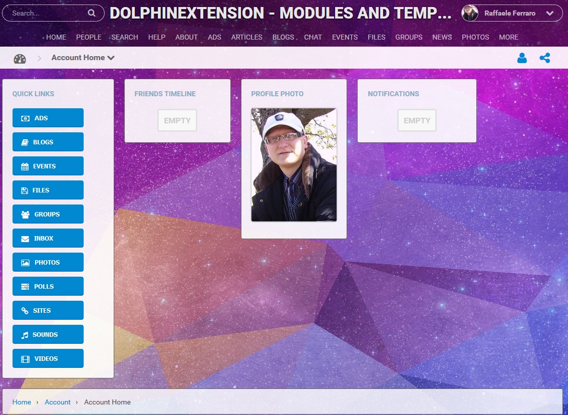Select CHAT in the top menu
568x415 pixels.
coord(313,37)
